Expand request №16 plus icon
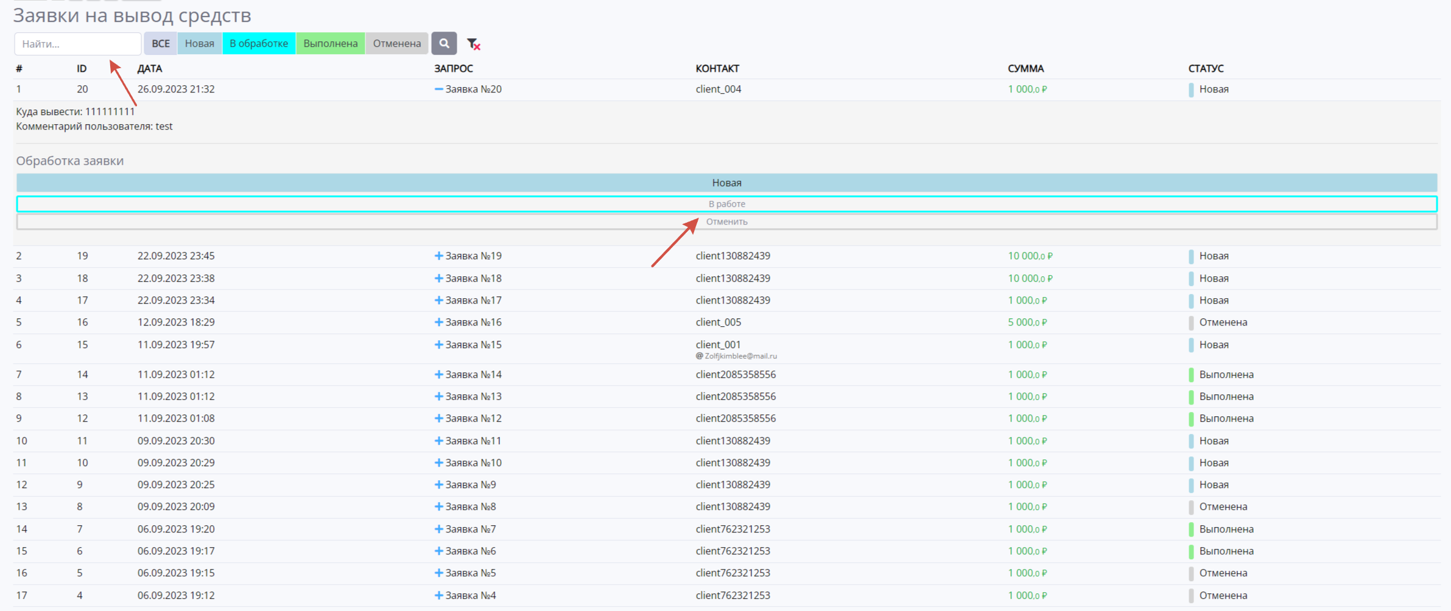This screenshot has height=611, width=1451. tap(438, 323)
